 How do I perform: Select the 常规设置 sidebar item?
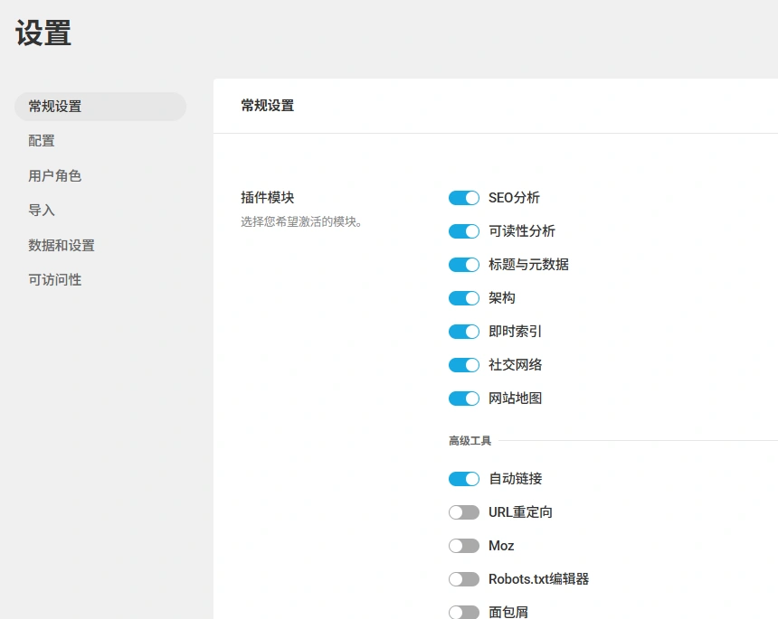pyautogui.click(x=54, y=106)
